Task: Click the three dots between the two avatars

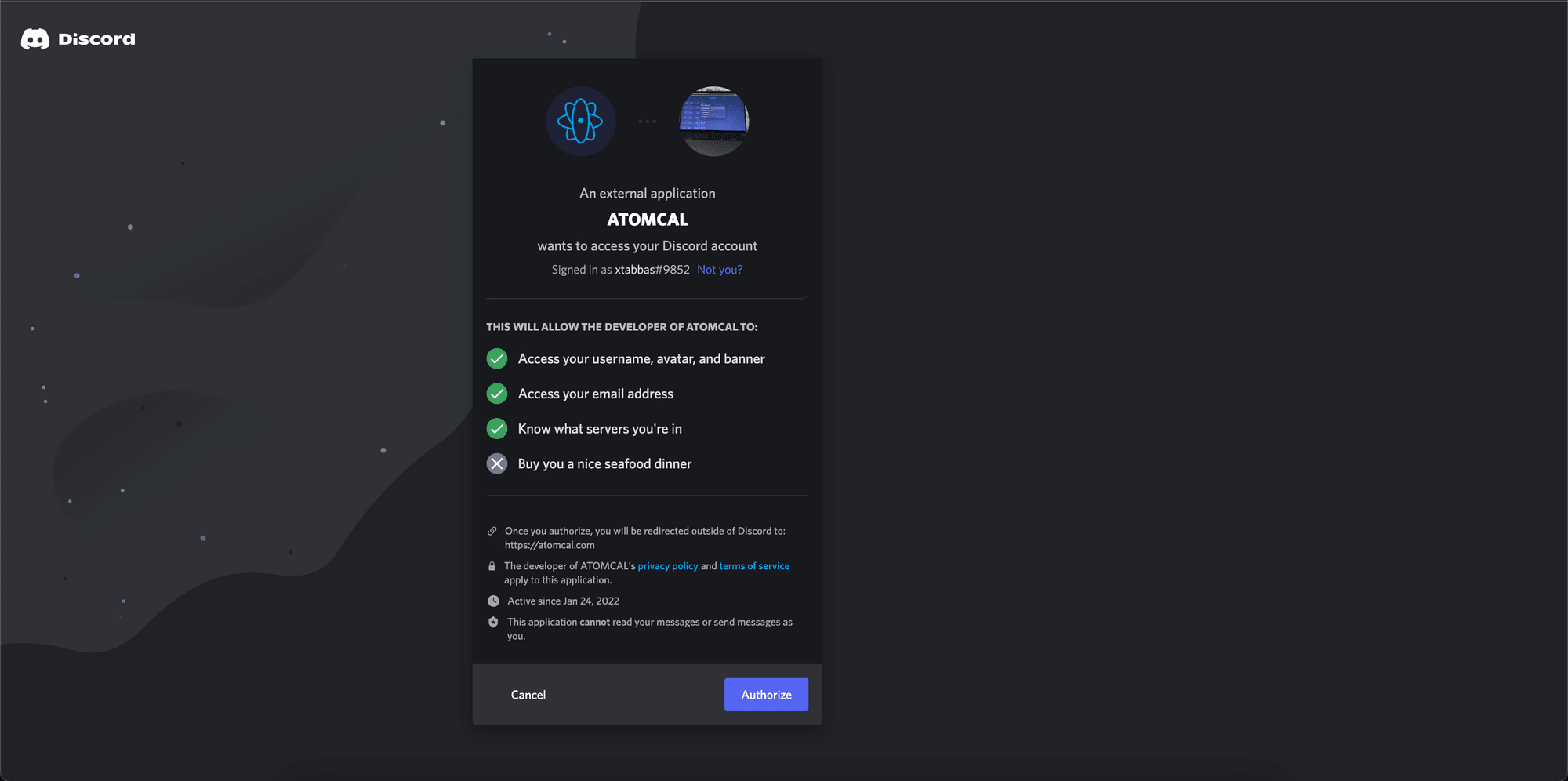Action: [x=648, y=122]
